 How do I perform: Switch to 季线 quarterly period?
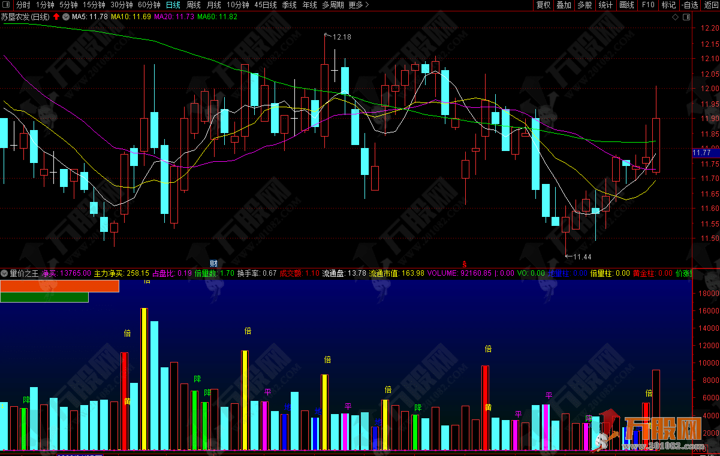(289, 5)
